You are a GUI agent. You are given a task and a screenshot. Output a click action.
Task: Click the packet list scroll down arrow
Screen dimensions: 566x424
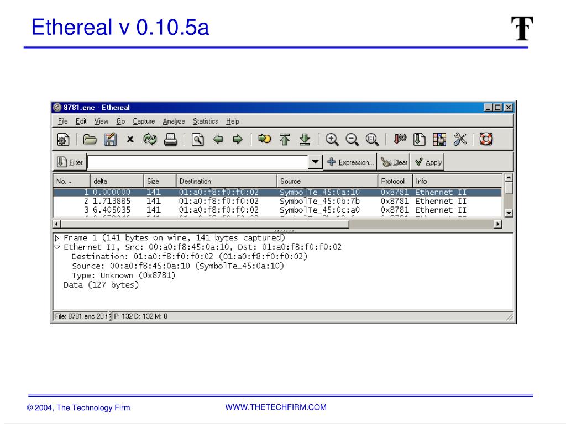click(x=509, y=213)
